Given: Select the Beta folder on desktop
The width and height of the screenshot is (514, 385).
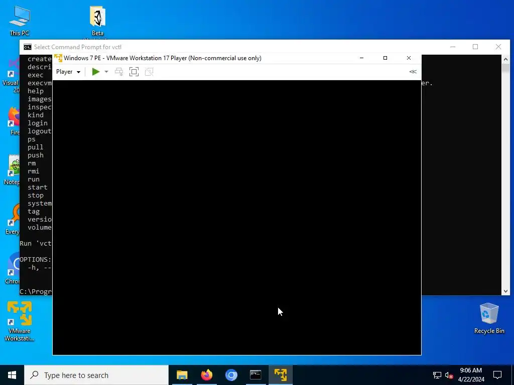Looking at the screenshot, I should click(97, 22).
